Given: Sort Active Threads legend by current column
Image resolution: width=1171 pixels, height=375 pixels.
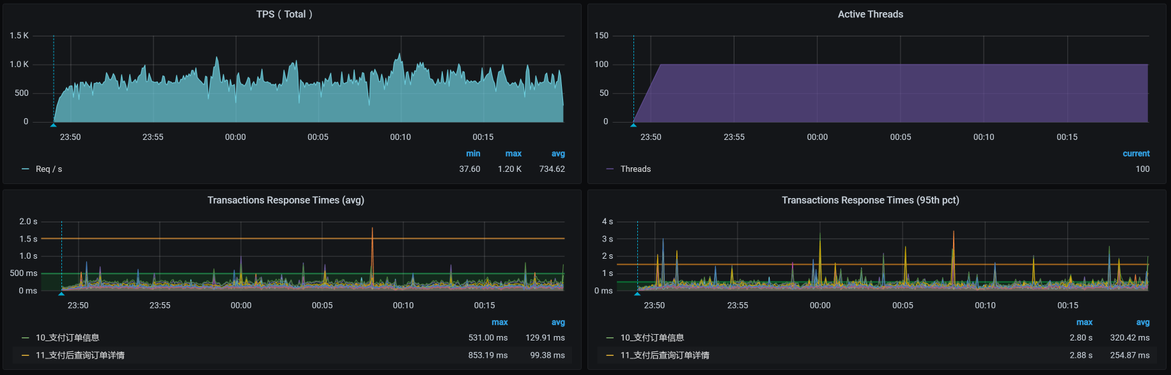Looking at the screenshot, I should [1136, 154].
